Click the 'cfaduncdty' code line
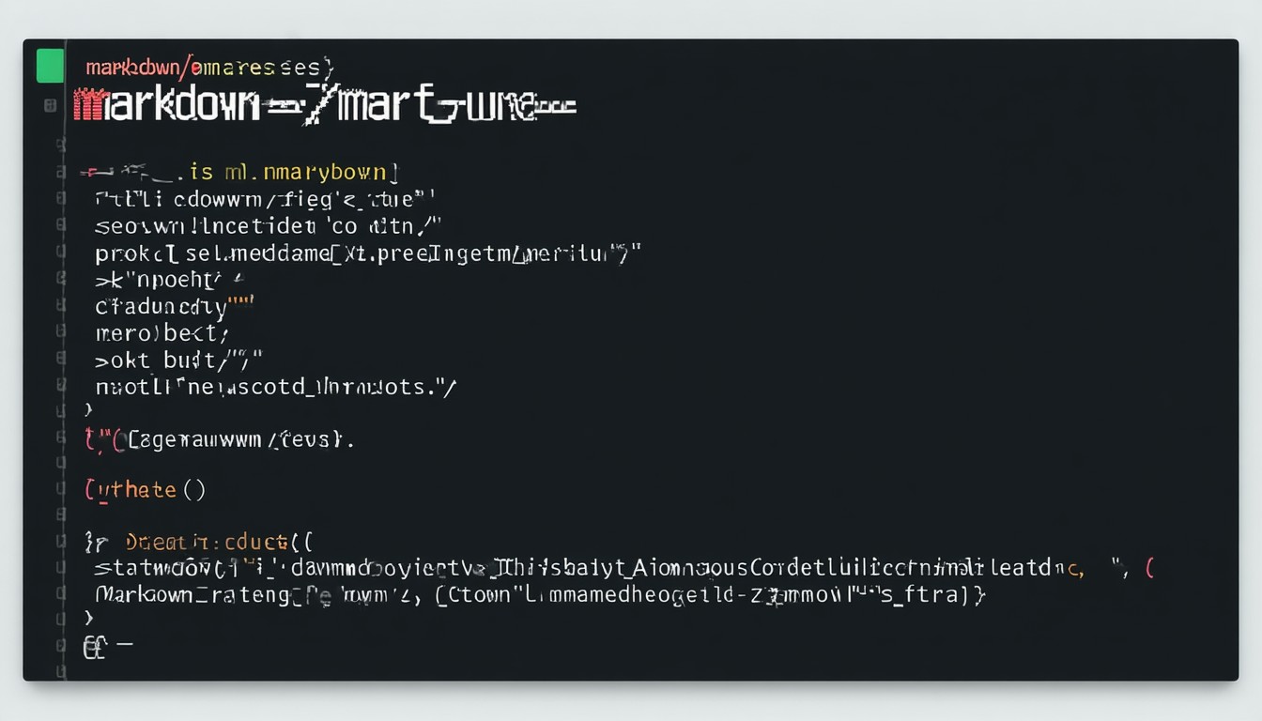 tap(175, 306)
